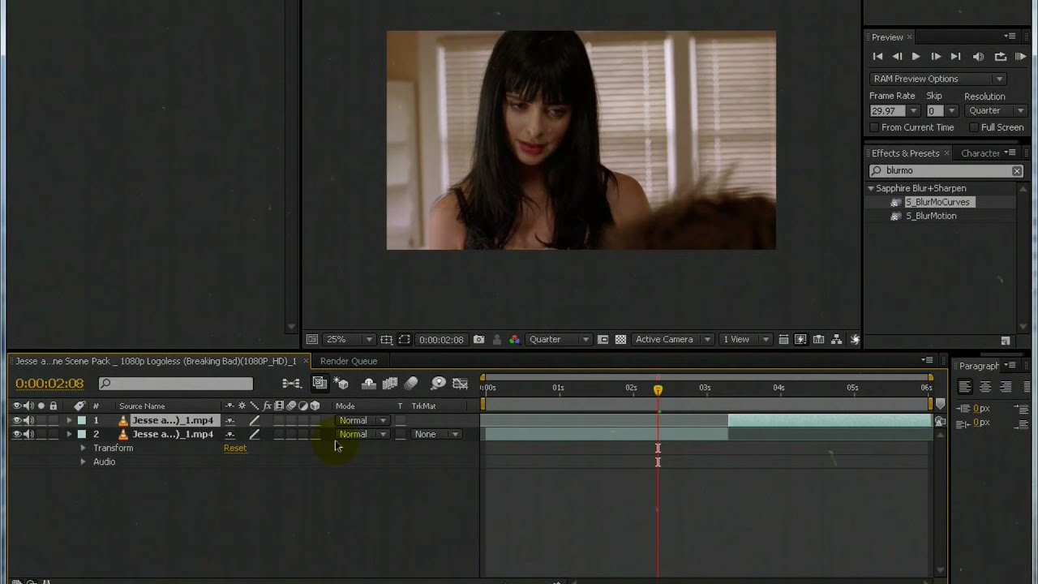Toggle Live Update in timeline
This screenshot has width=1038, height=584.
click(320, 384)
